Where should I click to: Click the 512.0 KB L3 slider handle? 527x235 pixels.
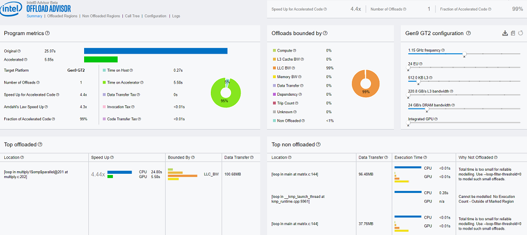418,81
